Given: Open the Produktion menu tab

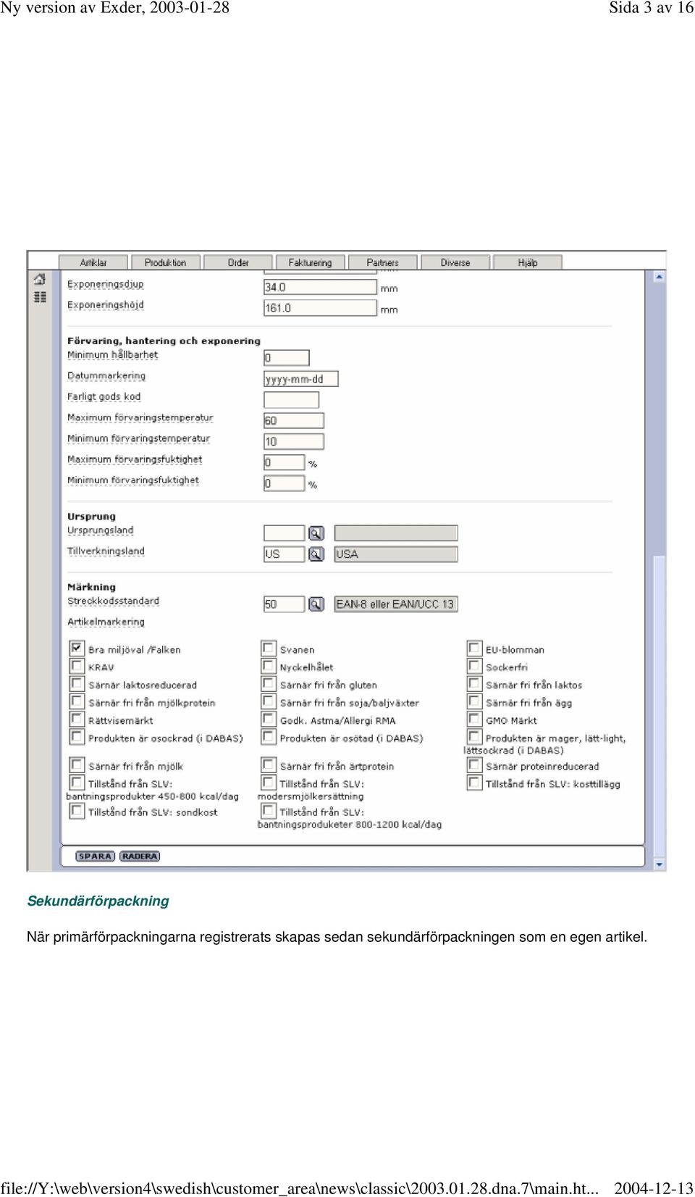Looking at the screenshot, I should click(165, 262).
